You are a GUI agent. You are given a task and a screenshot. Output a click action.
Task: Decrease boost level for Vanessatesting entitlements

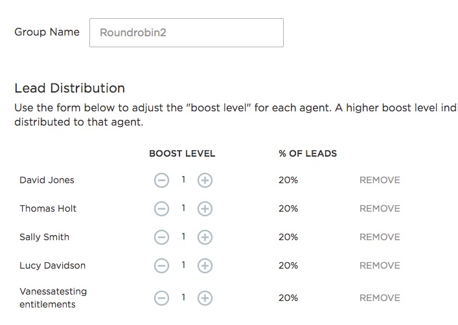(x=162, y=298)
